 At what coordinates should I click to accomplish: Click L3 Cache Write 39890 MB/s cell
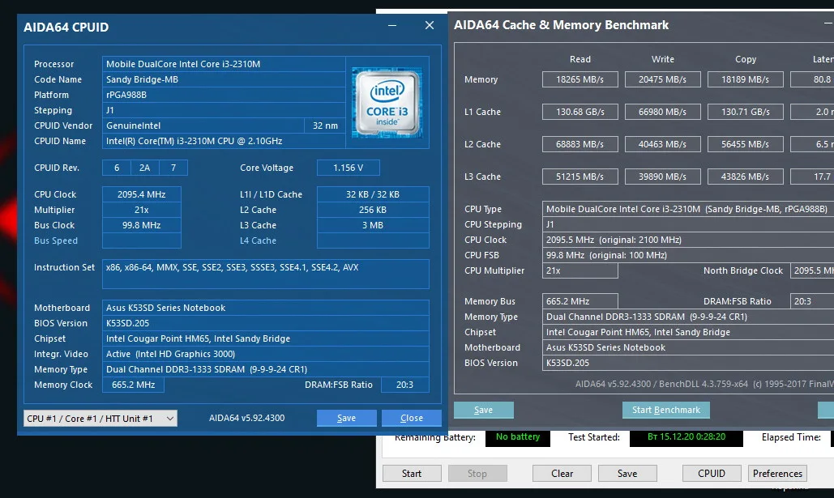[662, 177]
